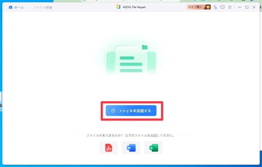This screenshot has height=167, width=262.
Task: Minimize the File Repair window
Action: coord(240,7)
